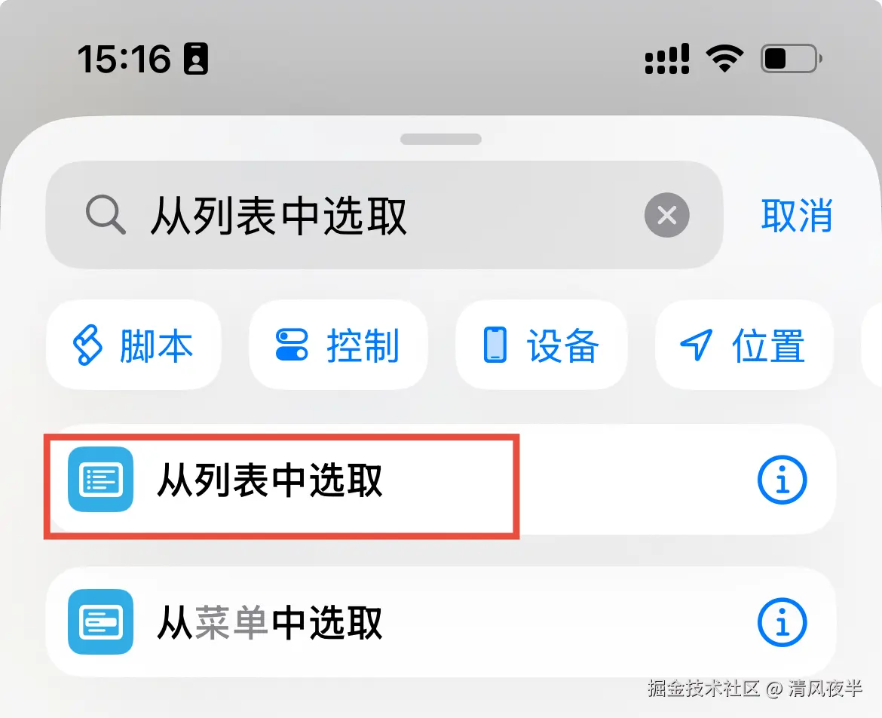The height and width of the screenshot is (718, 882).
Task: Click the magnifying glass search icon
Action: (106, 214)
